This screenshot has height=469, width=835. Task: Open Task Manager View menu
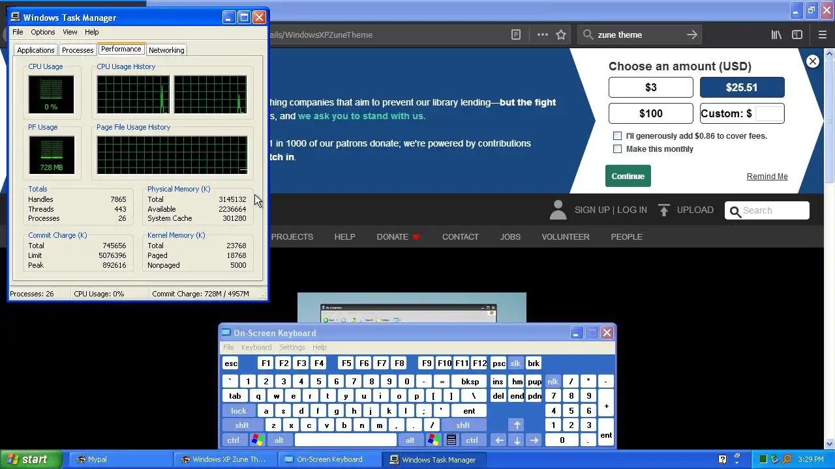[70, 32]
